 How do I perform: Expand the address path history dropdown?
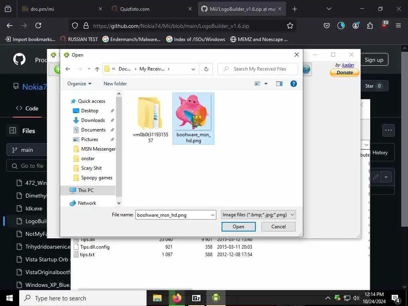pos(193,69)
